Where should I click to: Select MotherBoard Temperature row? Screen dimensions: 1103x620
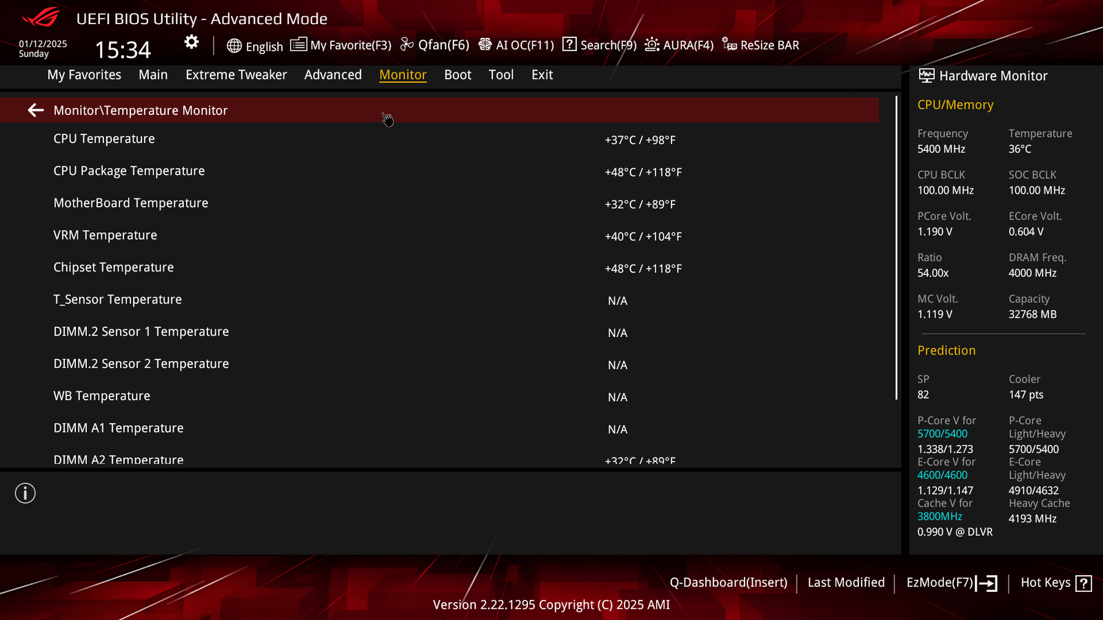click(439, 203)
